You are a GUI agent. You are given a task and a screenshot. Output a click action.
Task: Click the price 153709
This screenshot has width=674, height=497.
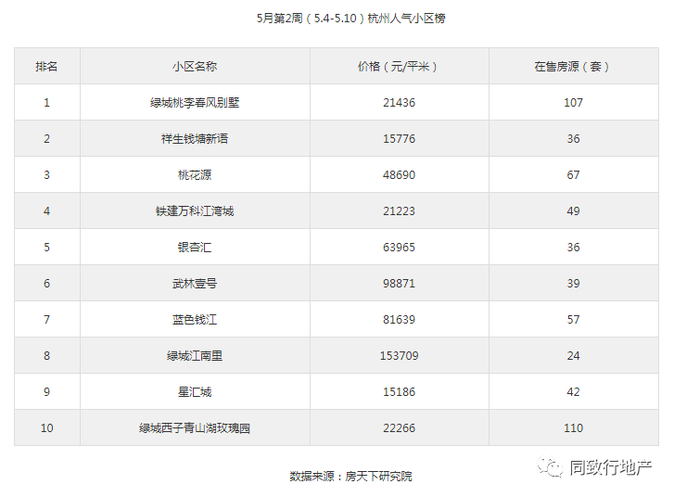pyautogui.click(x=399, y=355)
